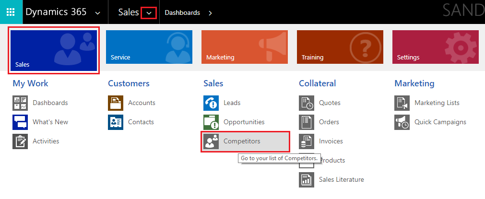Click the What's New speech bubble icon
Screen dimensions: 485x199
[x=20, y=122]
